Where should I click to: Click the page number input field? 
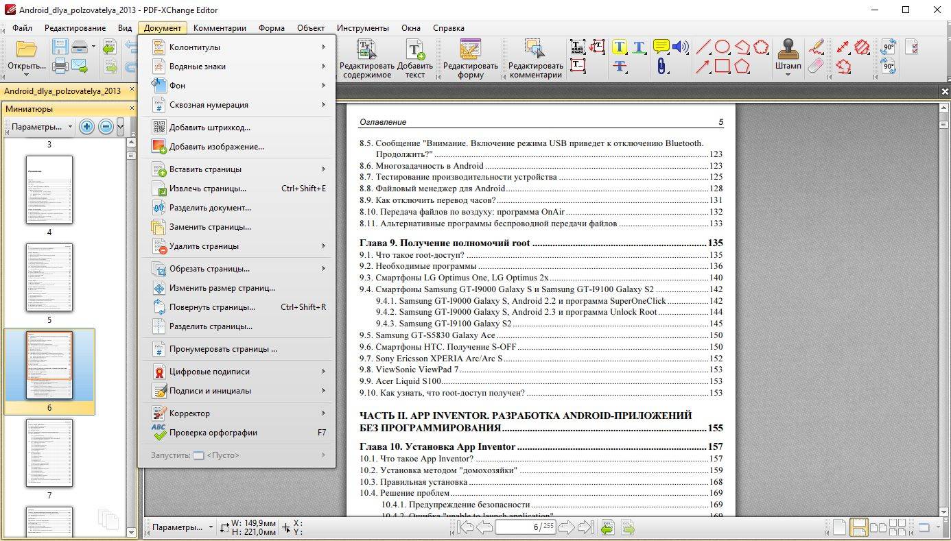[x=525, y=527]
